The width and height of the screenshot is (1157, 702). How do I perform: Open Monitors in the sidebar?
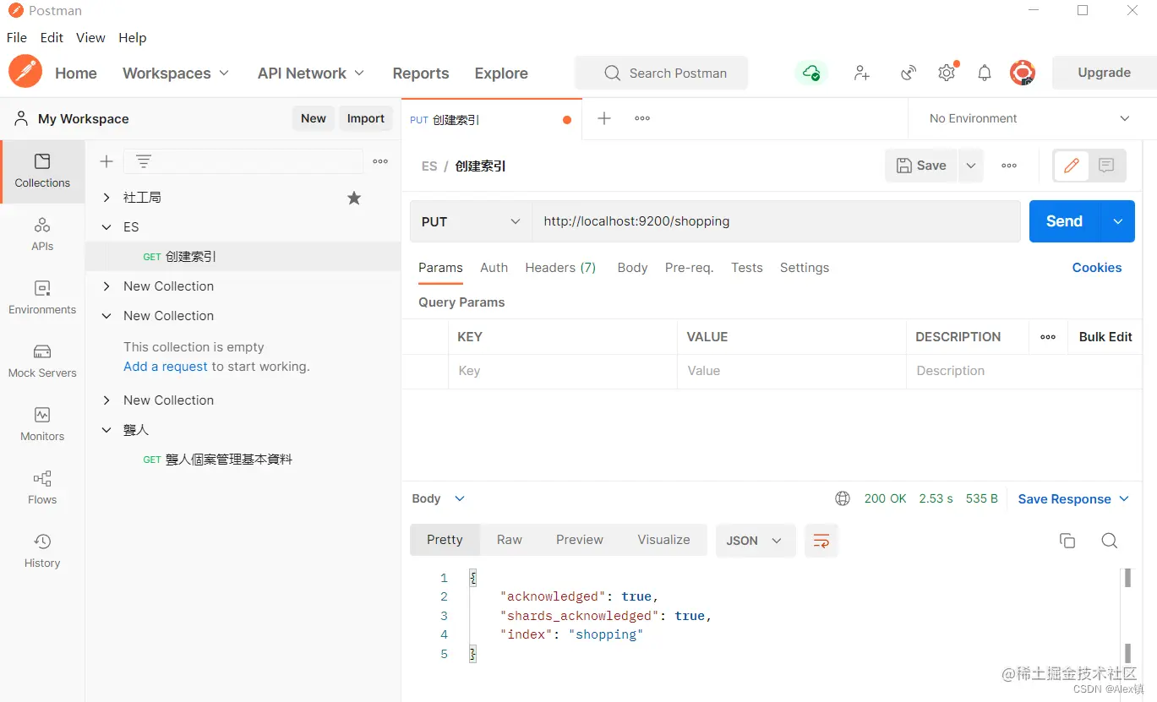pyautogui.click(x=42, y=424)
